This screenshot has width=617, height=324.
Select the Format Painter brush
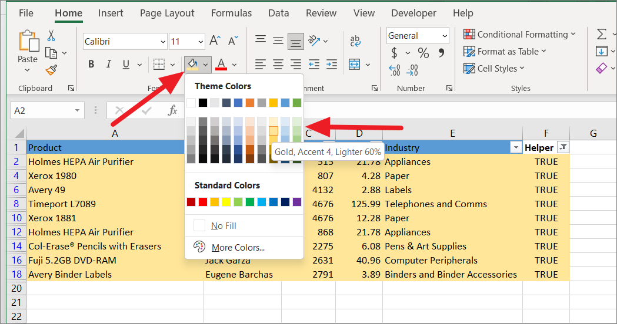pyautogui.click(x=51, y=70)
